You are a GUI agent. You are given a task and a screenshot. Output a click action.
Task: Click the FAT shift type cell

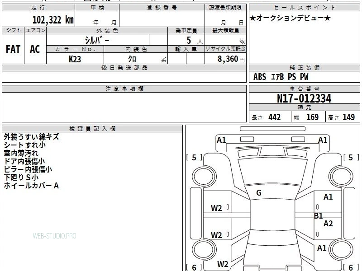point(13,49)
